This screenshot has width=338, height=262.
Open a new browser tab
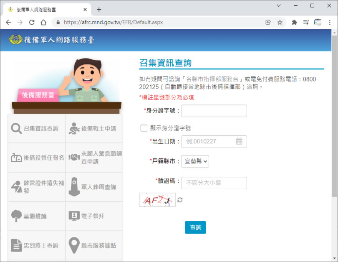[x=99, y=9]
